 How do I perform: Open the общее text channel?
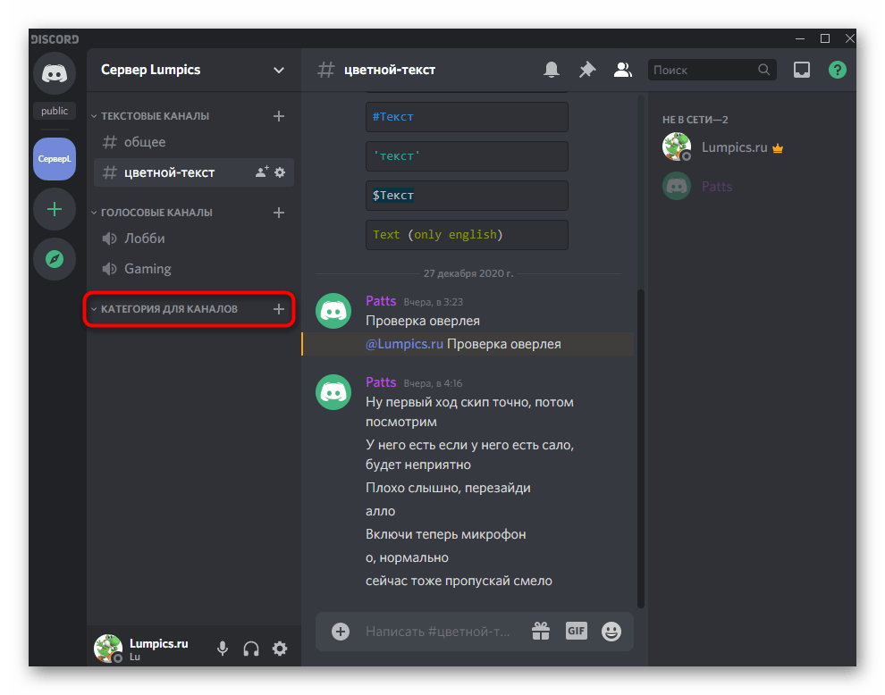click(x=194, y=142)
